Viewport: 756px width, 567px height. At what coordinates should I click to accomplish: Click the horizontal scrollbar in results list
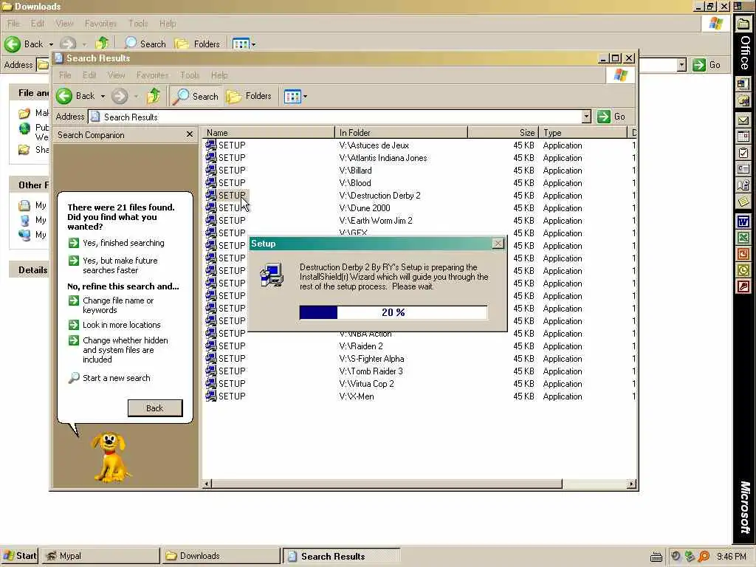(x=387, y=484)
